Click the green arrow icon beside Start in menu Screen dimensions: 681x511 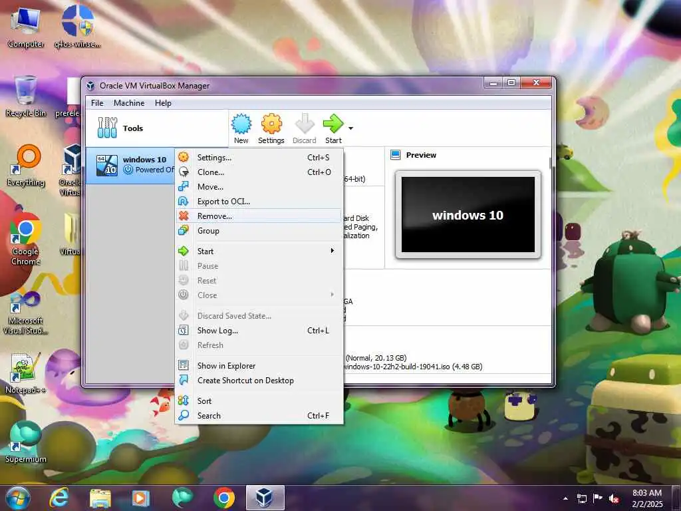coord(184,251)
